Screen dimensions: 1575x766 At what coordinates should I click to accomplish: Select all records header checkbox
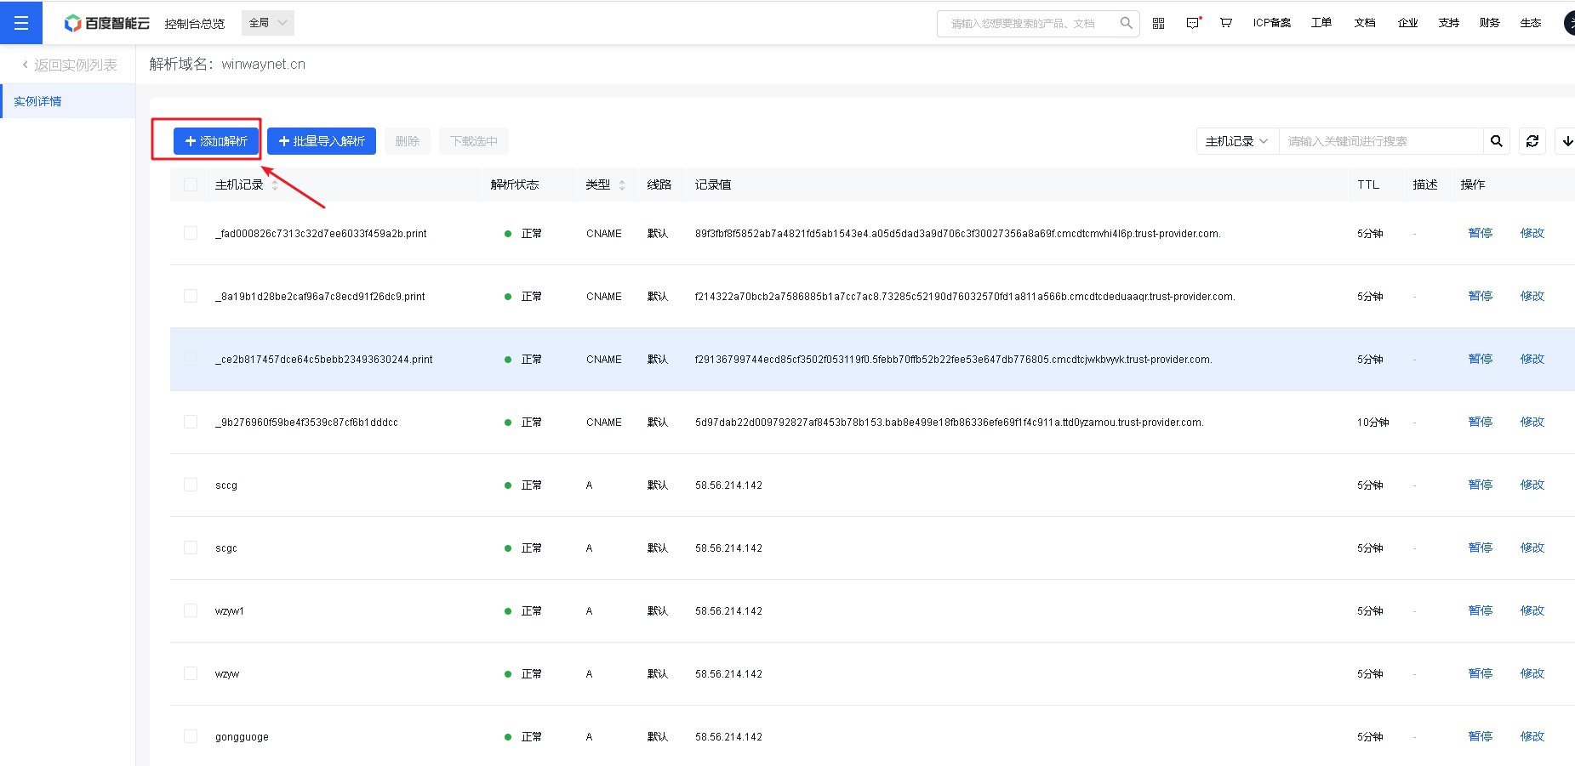[191, 184]
